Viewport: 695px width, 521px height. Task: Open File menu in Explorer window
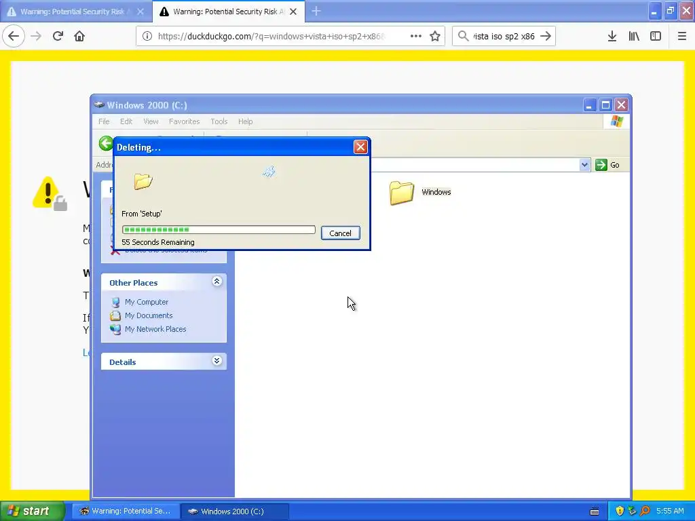[104, 121]
